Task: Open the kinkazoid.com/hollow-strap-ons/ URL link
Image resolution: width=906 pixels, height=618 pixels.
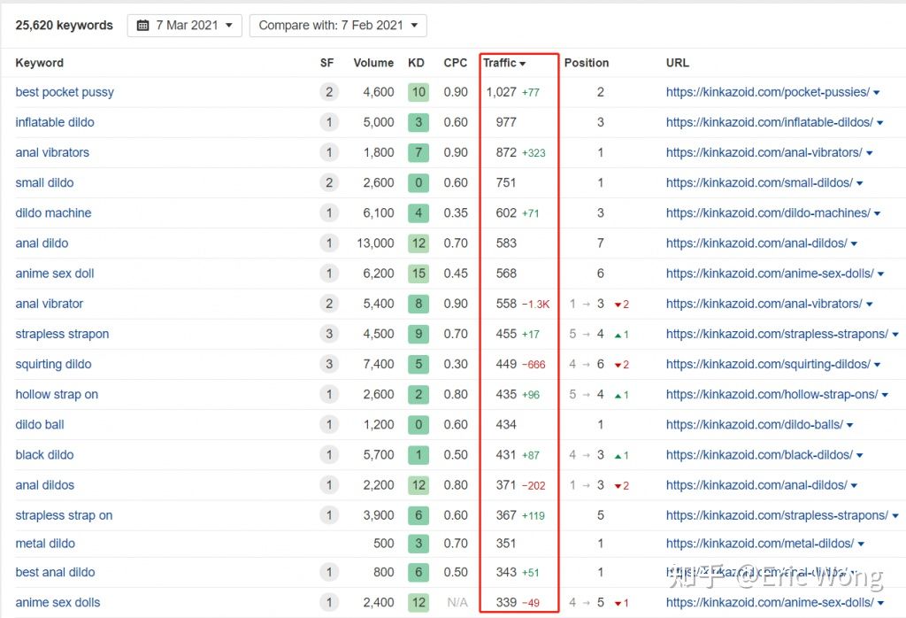Action: point(772,394)
